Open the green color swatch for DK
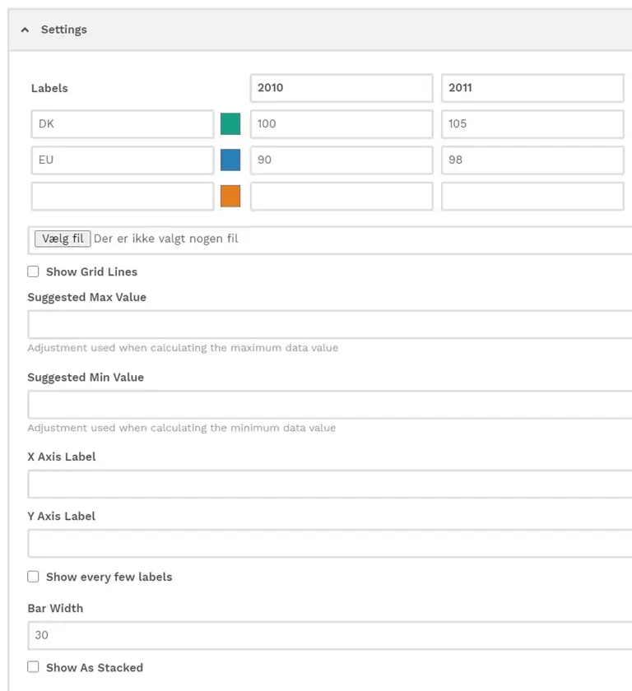The height and width of the screenshot is (691, 632). [230, 124]
